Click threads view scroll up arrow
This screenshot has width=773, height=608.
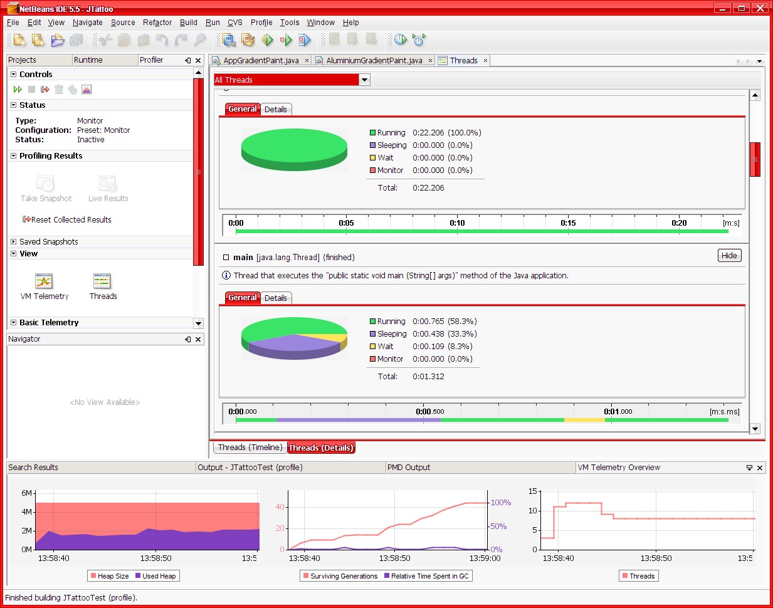(x=755, y=95)
